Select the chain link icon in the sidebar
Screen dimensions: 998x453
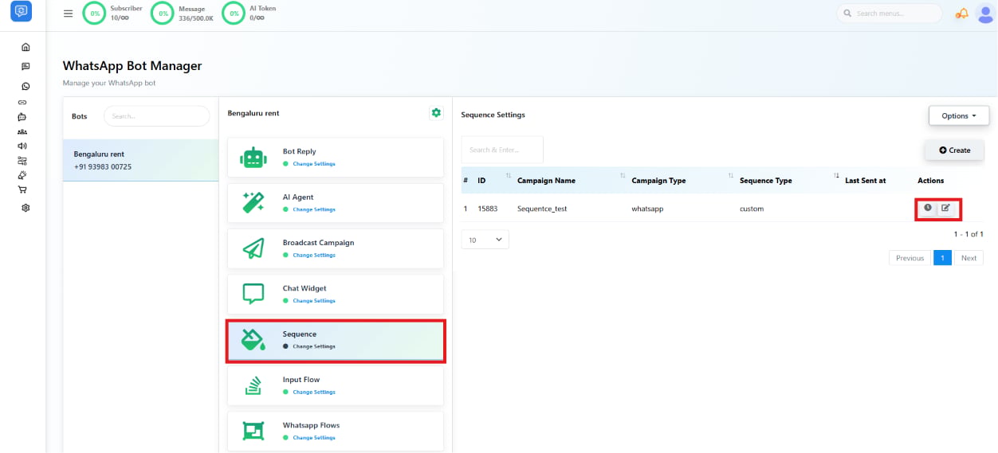click(x=22, y=103)
